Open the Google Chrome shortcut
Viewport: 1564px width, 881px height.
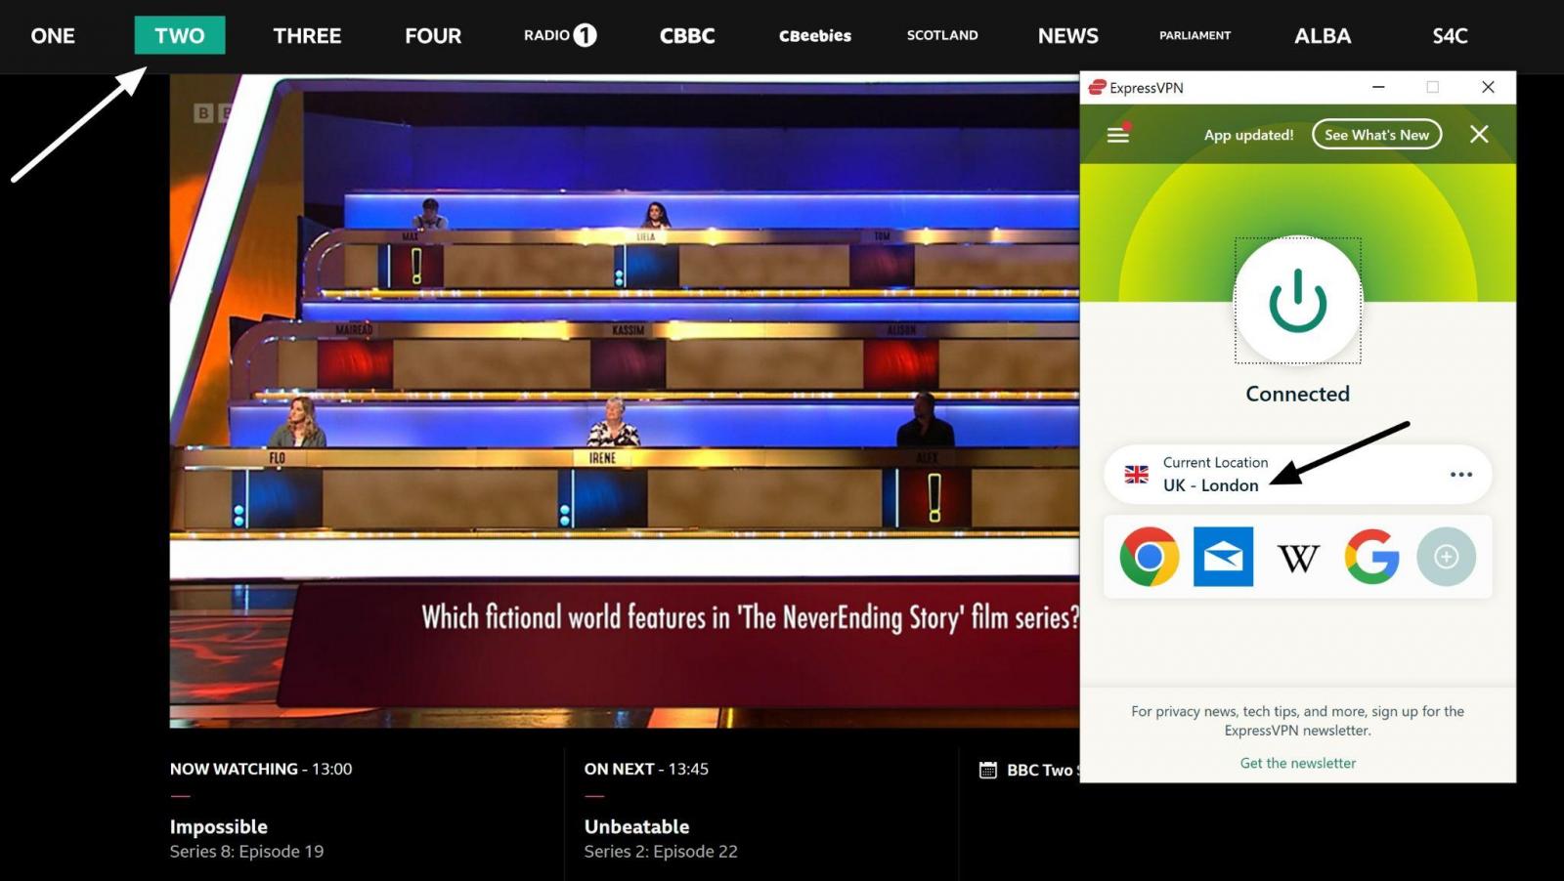1150,556
